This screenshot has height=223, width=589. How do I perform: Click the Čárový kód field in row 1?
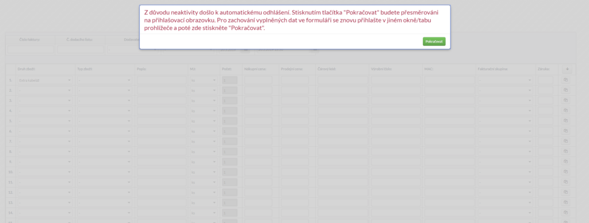[x=343, y=80]
